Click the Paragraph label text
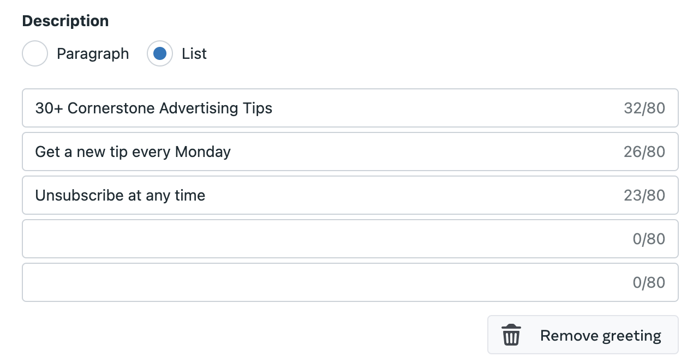This screenshot has height=363, width=693. 93,53
